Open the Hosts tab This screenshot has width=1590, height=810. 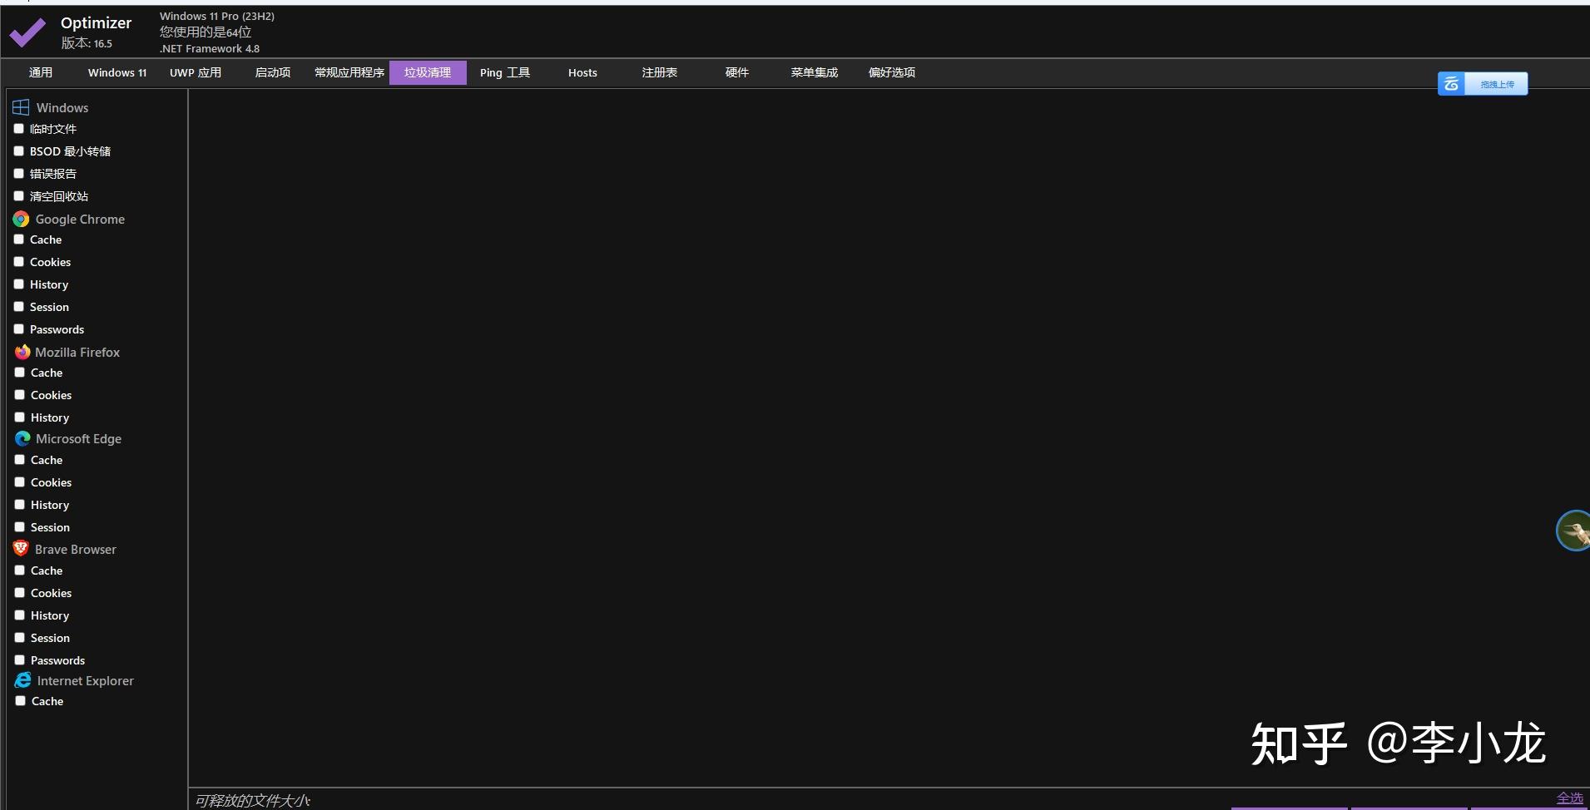tap(582, 72)
